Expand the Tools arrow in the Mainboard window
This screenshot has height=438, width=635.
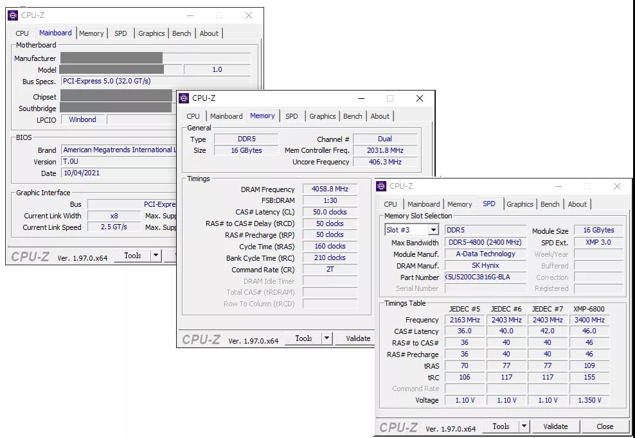point(156,256)
